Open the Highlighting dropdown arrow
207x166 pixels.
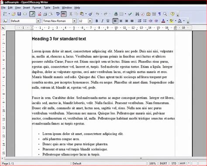[176, 21]
